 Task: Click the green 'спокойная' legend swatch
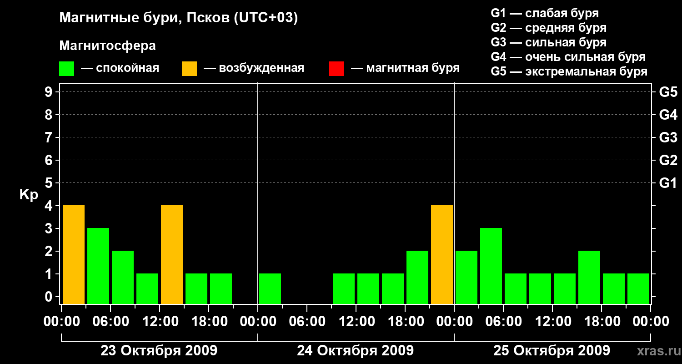(66, 69)
